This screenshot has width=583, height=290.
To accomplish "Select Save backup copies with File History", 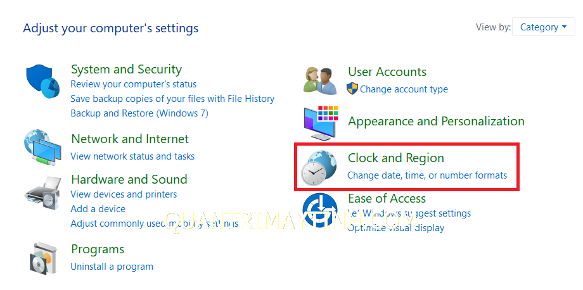I will tap(172, 99).
